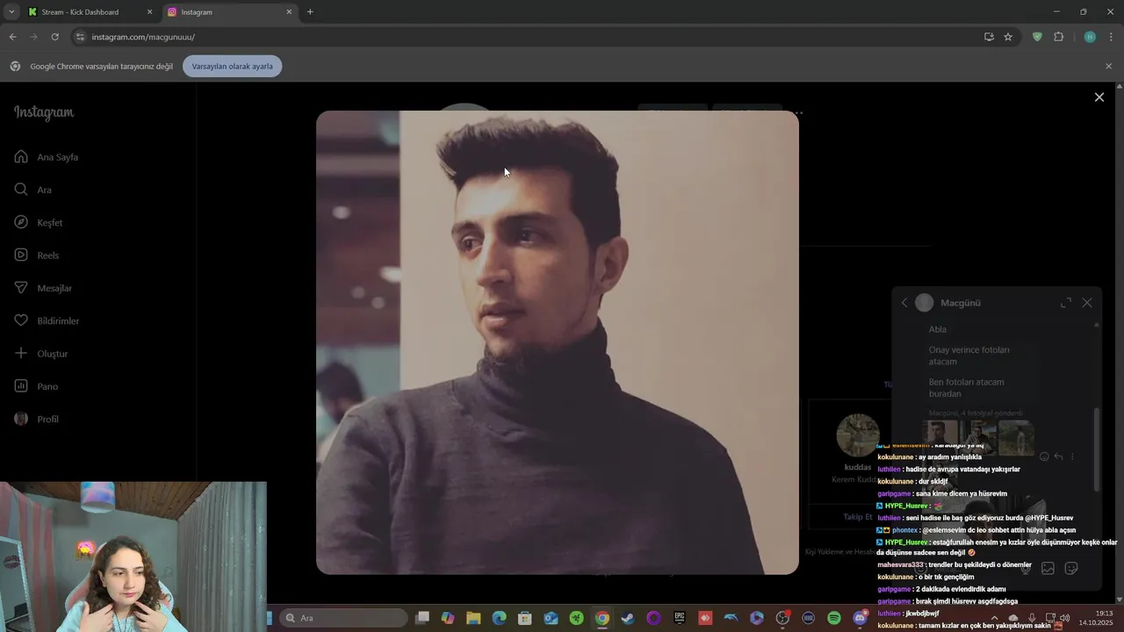Open Ara search in Instagram sidebar
Screen dimensions: 1124x632
(x=33, y=190)
